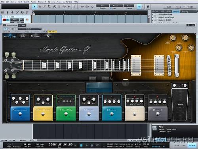Open the FX tab in Ample Guitar
Image resolution: width=198 pixels, height=149 pixels.
(x=48, y=36)
